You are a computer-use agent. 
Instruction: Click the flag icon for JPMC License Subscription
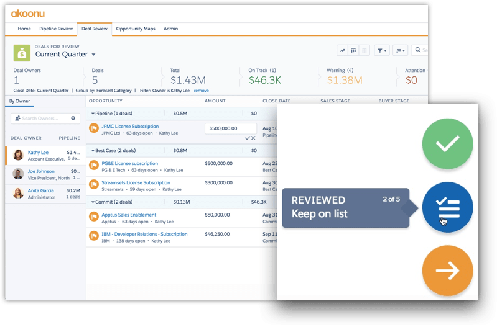click(94, 128)
